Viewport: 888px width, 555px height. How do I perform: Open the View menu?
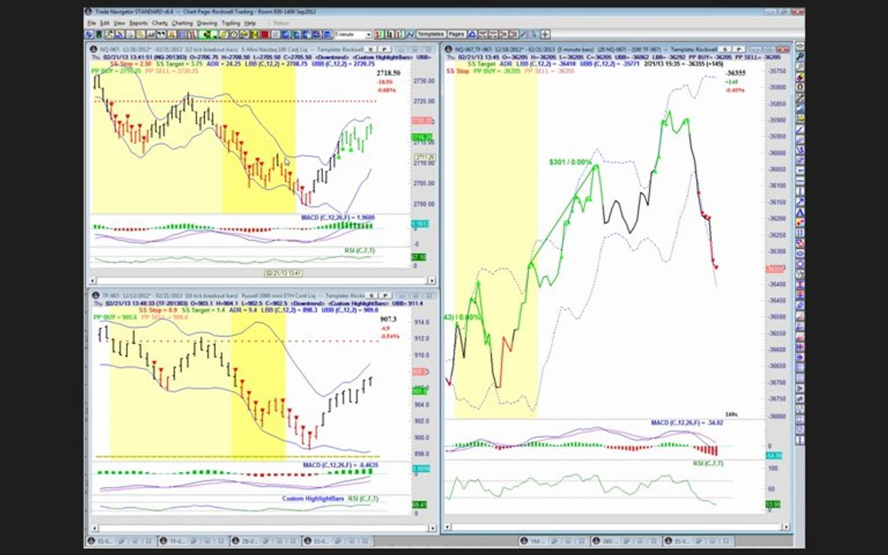pyautogui.click(x=119, y=23)
